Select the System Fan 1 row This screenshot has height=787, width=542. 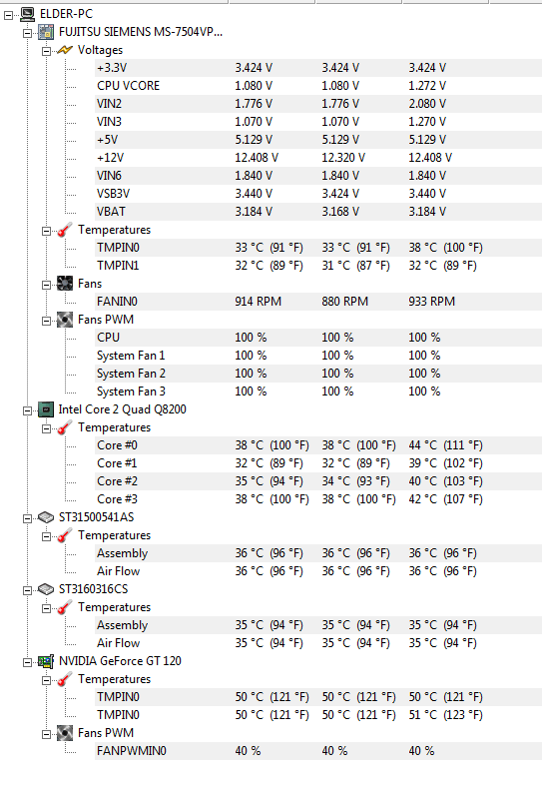tap(318, 356)
